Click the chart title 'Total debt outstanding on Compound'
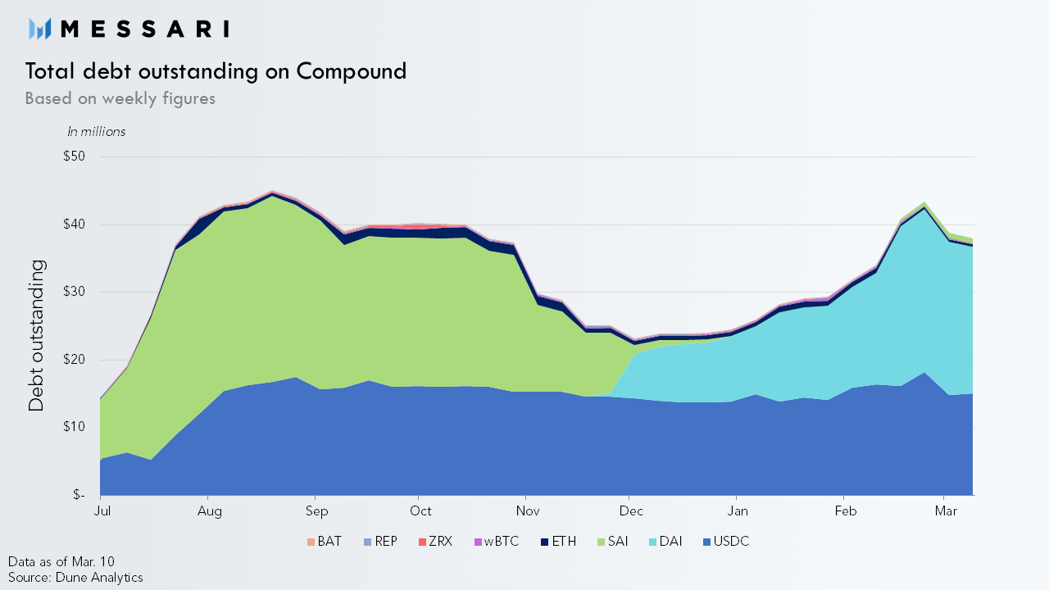1049x590 pixels. point(216,71)
